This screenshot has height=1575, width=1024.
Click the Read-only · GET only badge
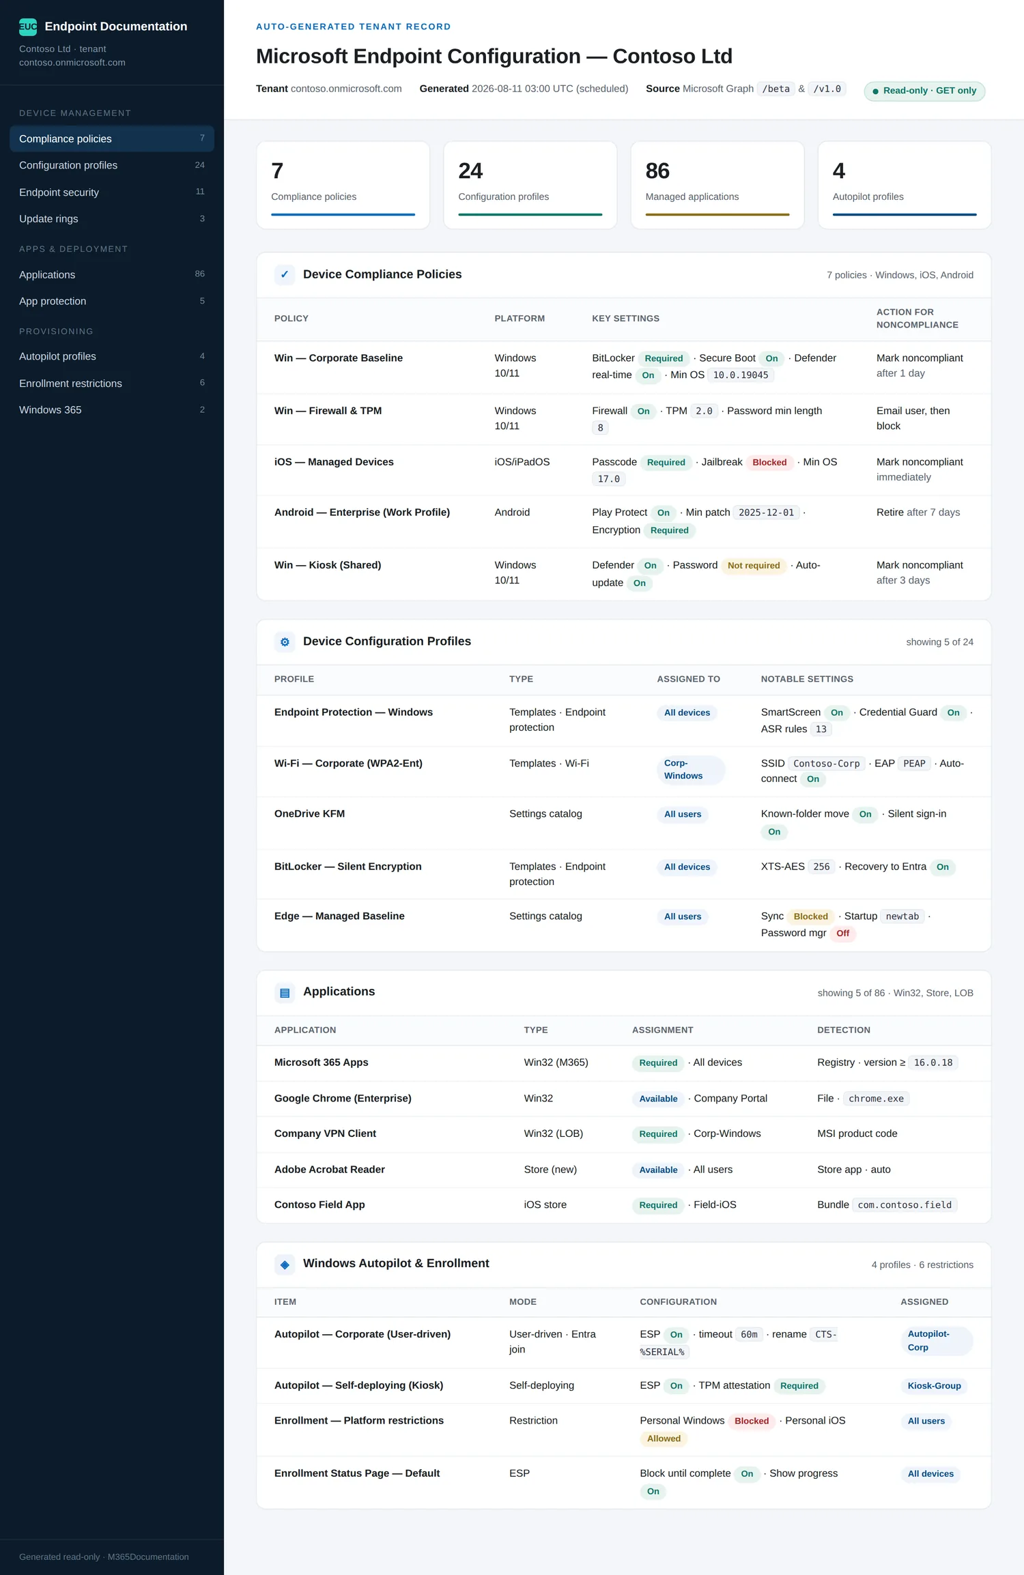tap(924, 91)
